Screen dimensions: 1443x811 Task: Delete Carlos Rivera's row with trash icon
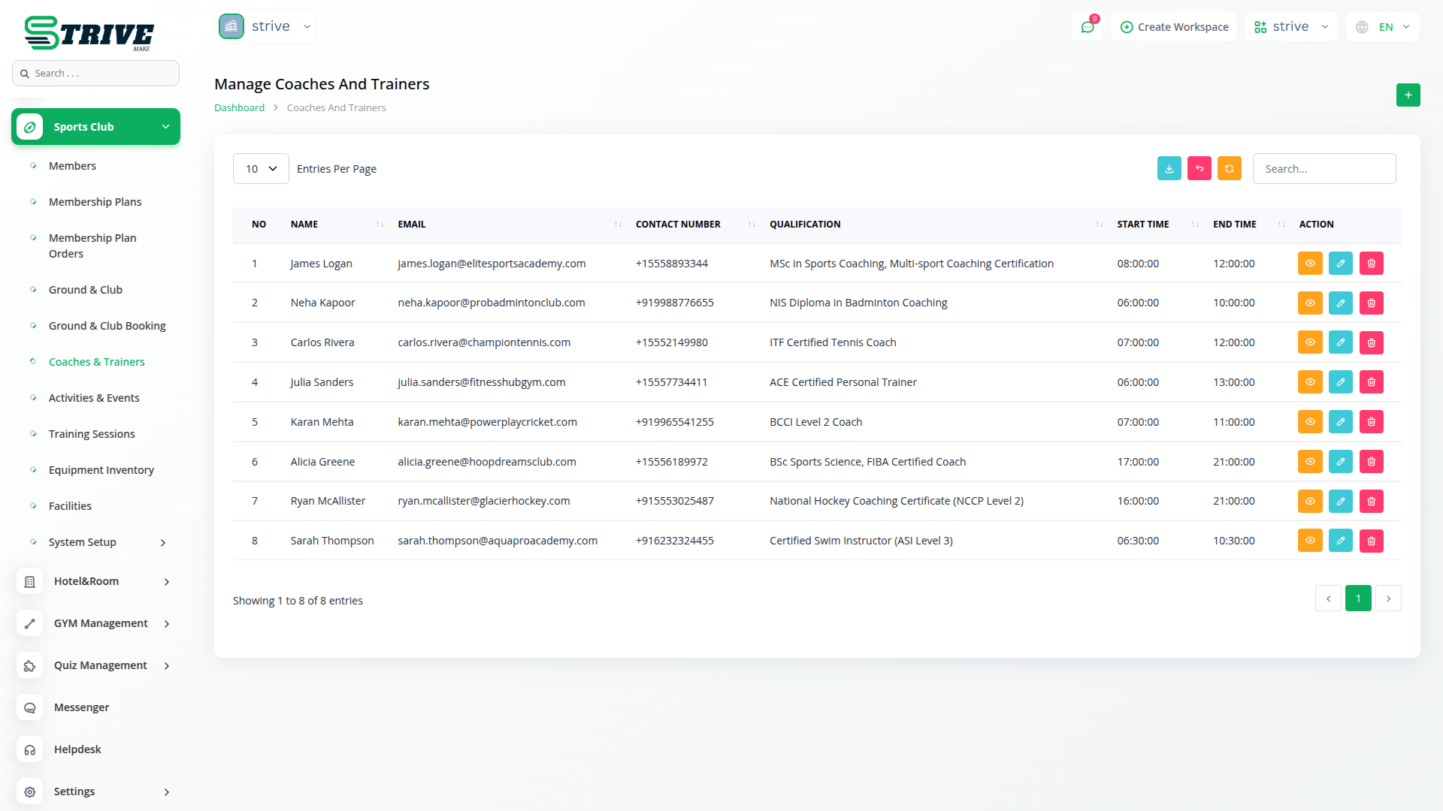click(1371, 342)
